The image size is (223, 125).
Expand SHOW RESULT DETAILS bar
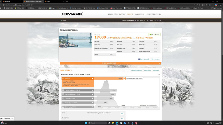point(110,63)
